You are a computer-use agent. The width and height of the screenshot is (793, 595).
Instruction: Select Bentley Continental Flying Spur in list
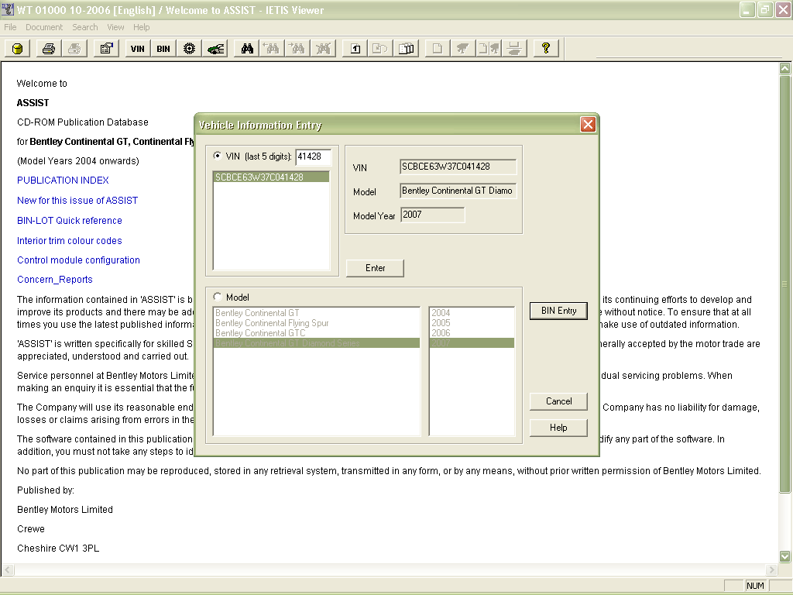coord(317,323)
